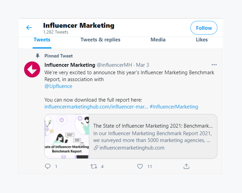Viewport: 242px width, 193px height.
Task: Click the share tweet icon
Action: click(186, 166)
